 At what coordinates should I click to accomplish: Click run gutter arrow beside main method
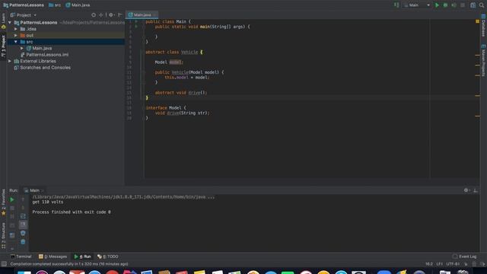tap(136, 27)
